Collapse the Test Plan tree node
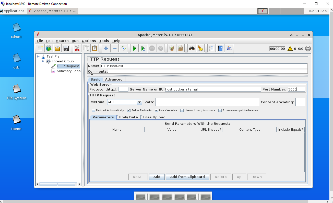 38,57
